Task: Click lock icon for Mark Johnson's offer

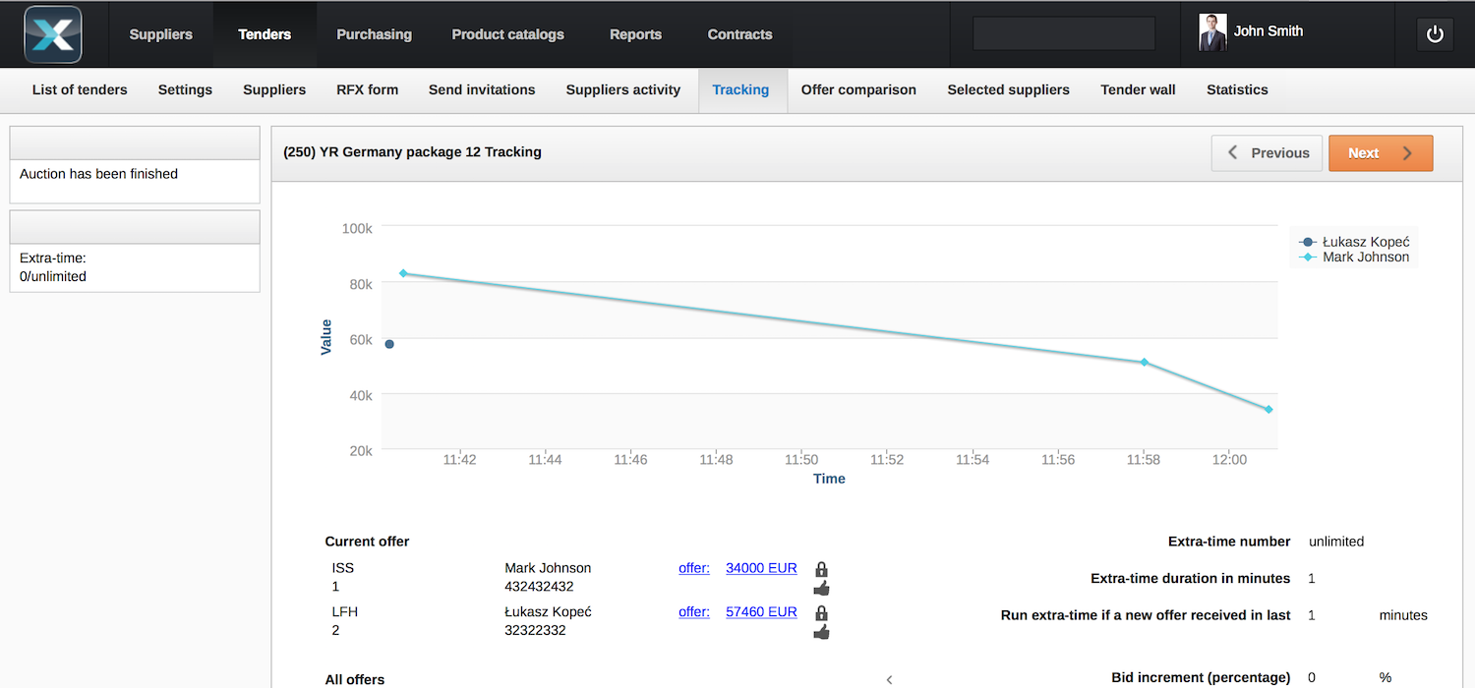Action: coord(821,569)
